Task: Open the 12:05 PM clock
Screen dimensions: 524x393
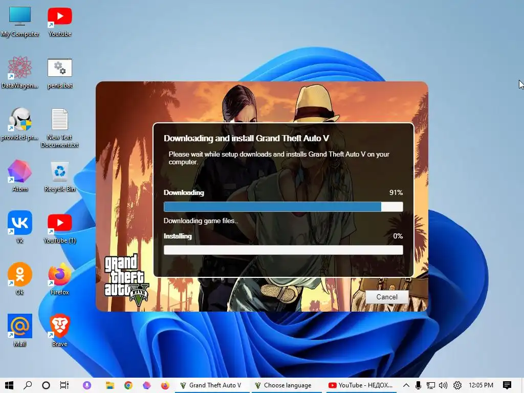Action: point(481,385)
